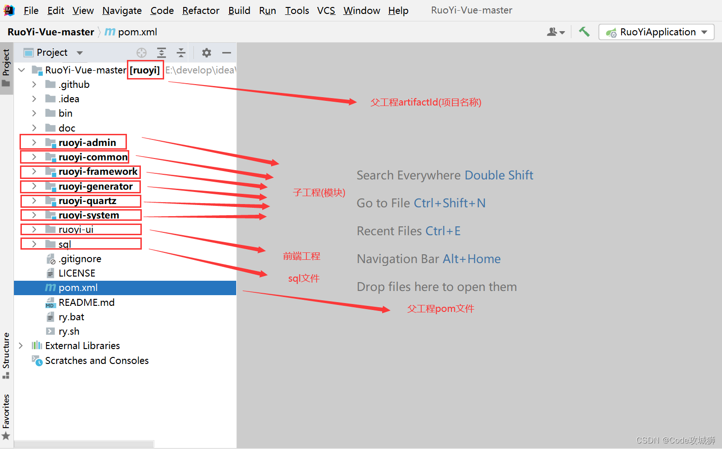Screen dimensions: 722x449
Task: Click the LICENSE file icon
Action: coord(51,273)
